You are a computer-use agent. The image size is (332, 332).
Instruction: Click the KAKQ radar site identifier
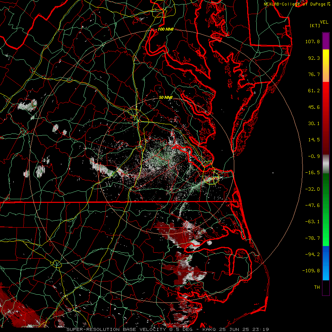tap(209, 329)
